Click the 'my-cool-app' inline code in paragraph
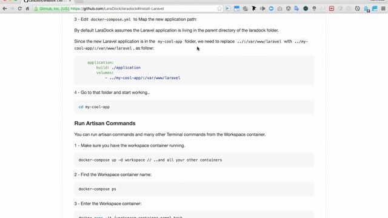 click(170, 42)
